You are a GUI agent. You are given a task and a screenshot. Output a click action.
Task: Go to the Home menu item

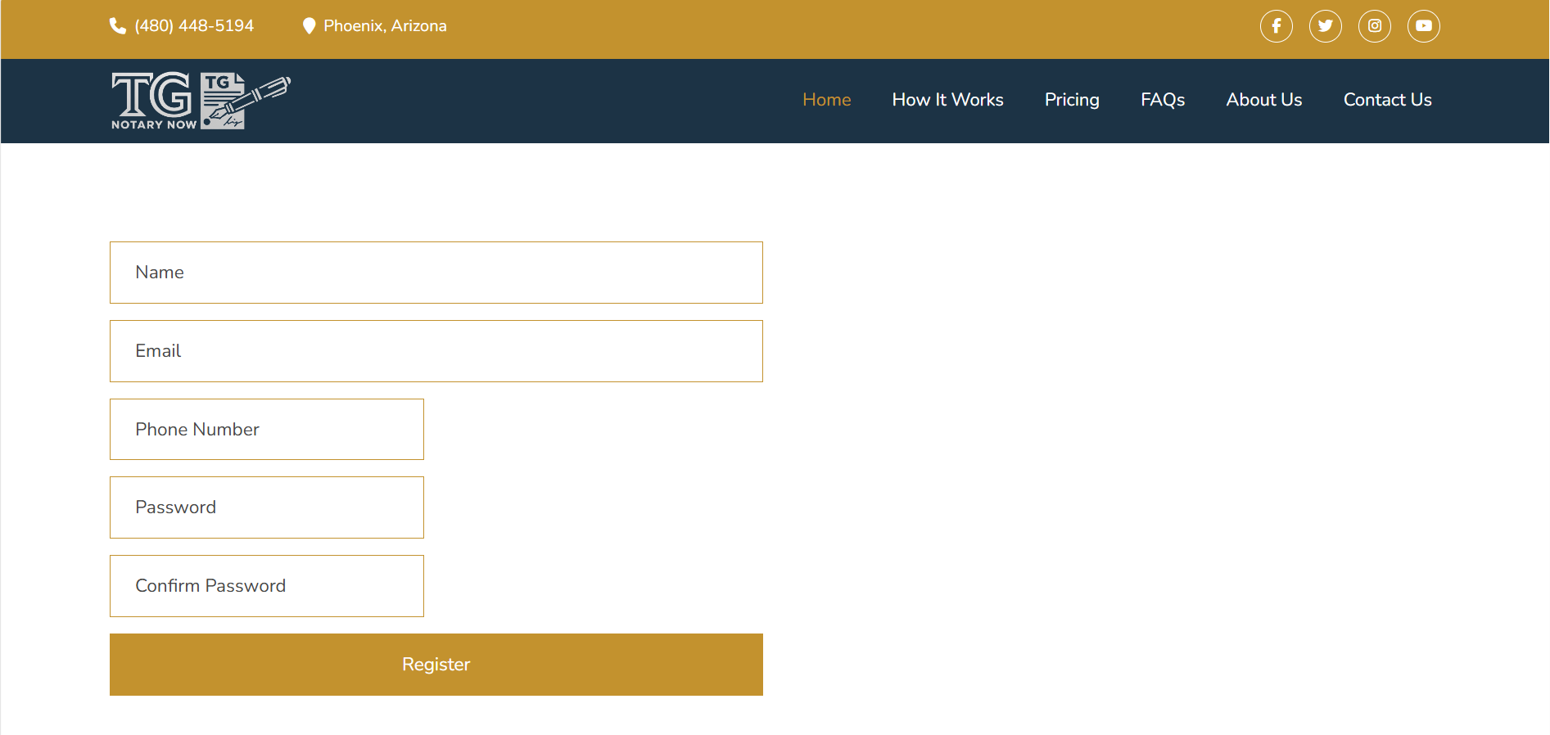click(x=826, y=100)
